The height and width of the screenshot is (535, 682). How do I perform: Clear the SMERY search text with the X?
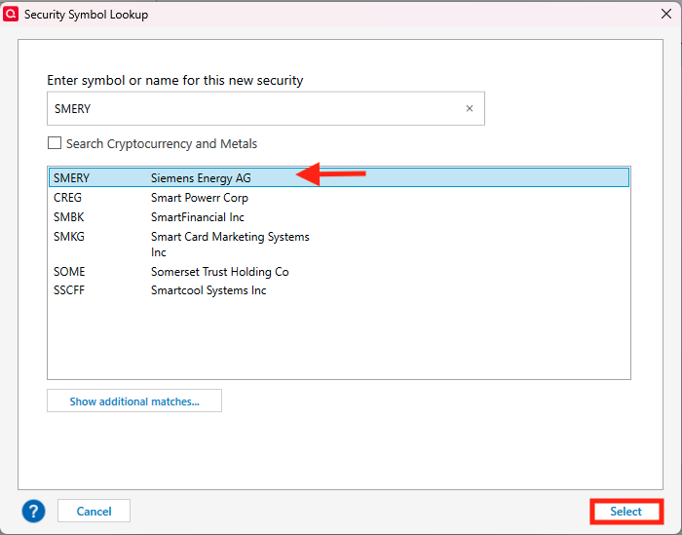[470, 108]
